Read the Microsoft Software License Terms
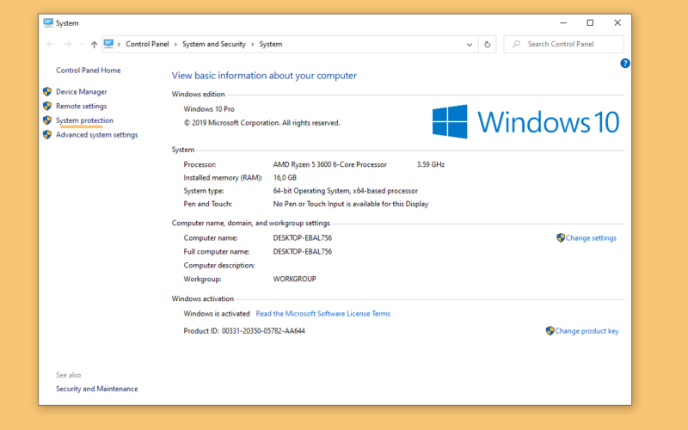The height and width of the screenshot is (430, 688). tap(323, 314)
